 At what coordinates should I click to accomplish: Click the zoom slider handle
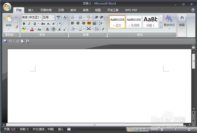tap(175, 129)
